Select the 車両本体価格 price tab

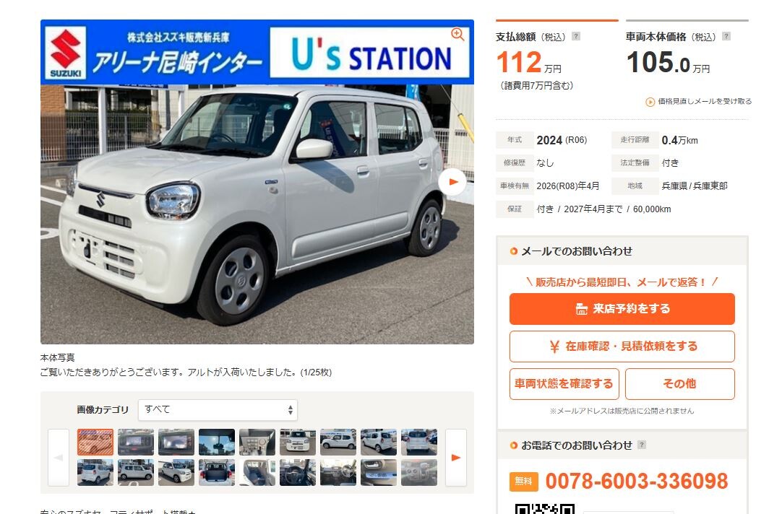point(687,56)
